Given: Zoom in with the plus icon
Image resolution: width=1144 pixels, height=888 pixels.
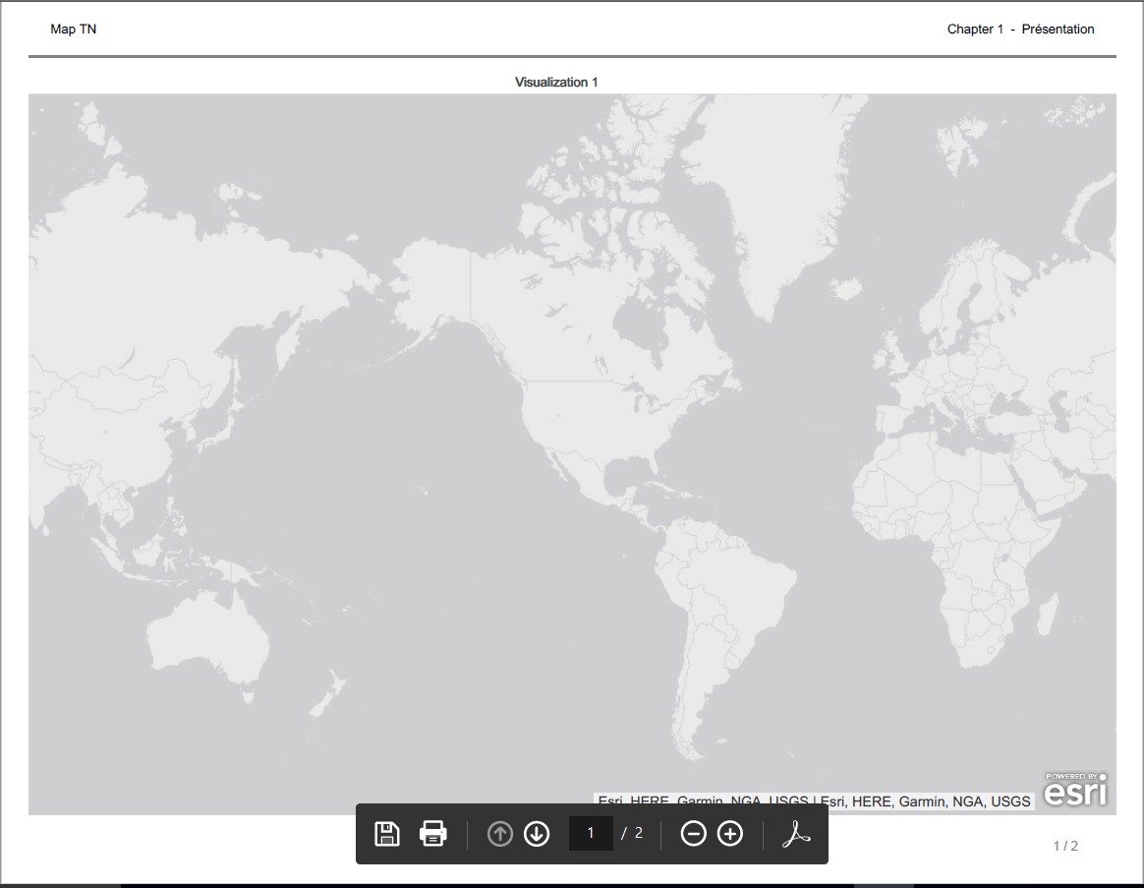Looking at the screenshot, I should coord(730,834).
